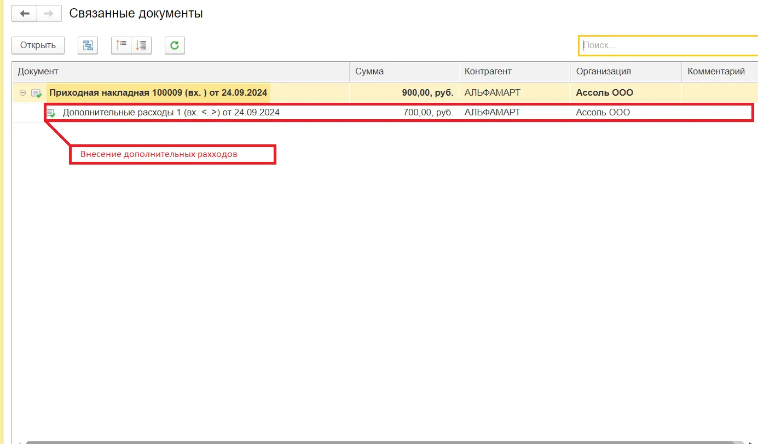Click АЛЬФАМАРТ in the Дополнительные расходы row
This screenshot has width=758, height=444.
coord(493,113)
